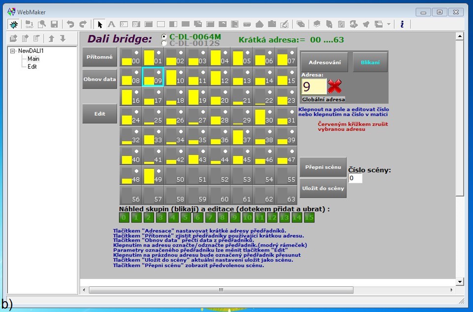Toggle group 3 green square
The width and height of the screenshot is (473, 312).
161,217
